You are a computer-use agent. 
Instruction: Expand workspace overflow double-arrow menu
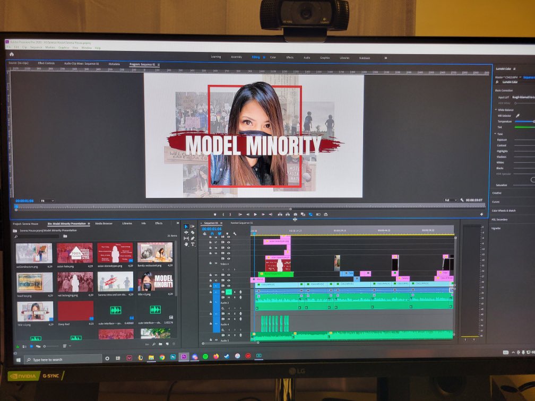(386, 58)
